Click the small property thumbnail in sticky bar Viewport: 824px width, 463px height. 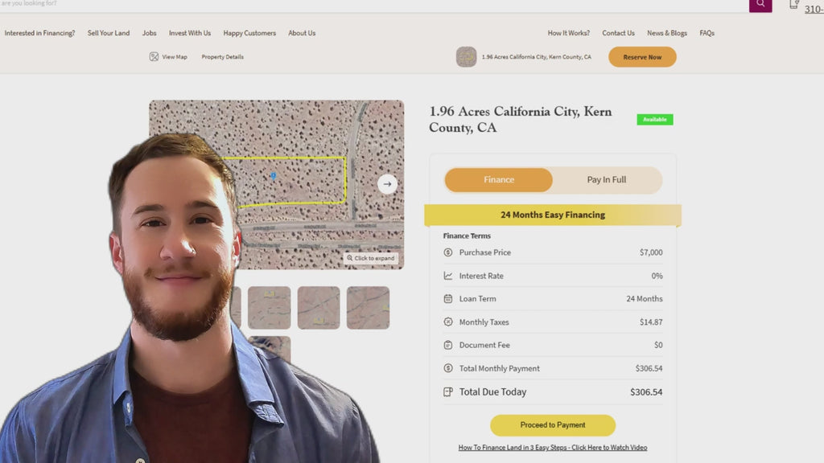click(466, 57)
